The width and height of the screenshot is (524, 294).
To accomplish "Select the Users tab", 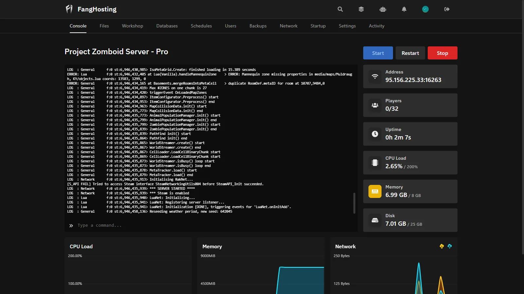I will pos(231,26).
